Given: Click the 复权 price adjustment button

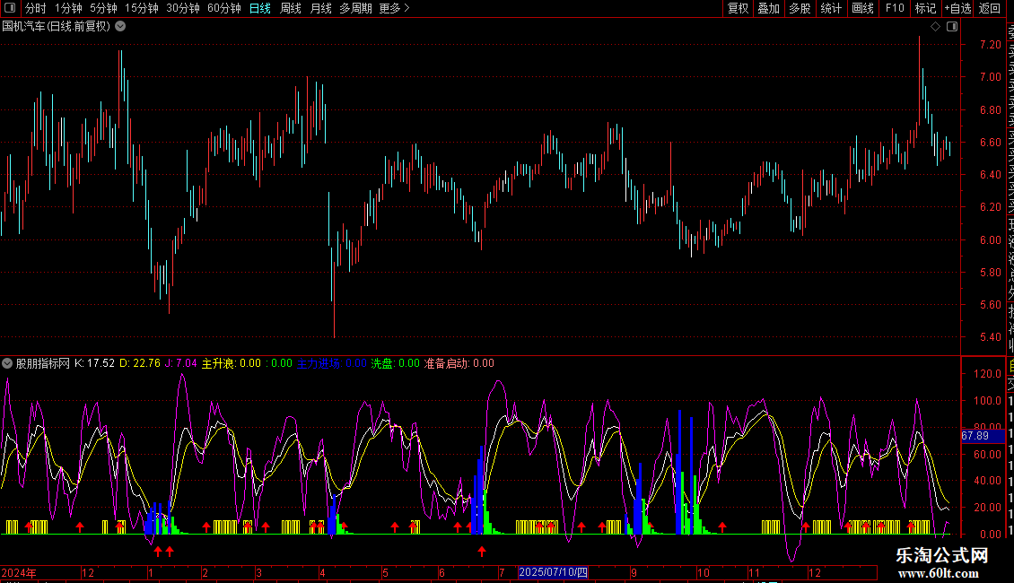Looking at the screenshot, I should pos(738,8).
